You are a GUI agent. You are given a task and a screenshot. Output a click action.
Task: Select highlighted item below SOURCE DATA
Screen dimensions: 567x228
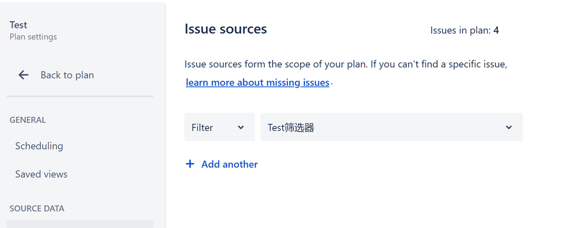click(80, 224)
